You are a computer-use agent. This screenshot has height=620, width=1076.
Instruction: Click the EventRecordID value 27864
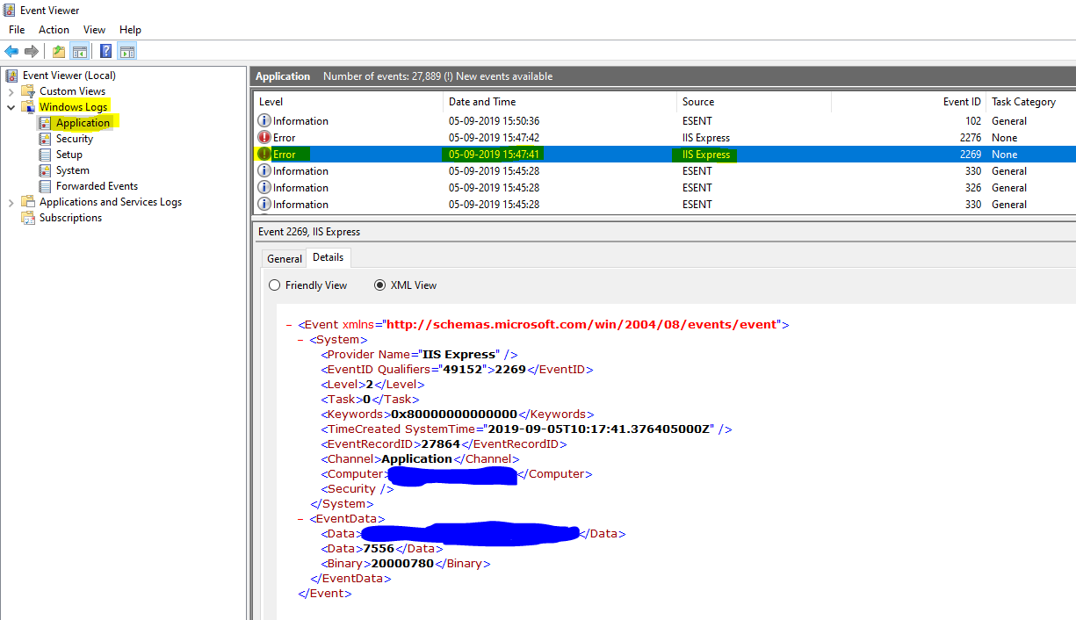tap(441, 444)
